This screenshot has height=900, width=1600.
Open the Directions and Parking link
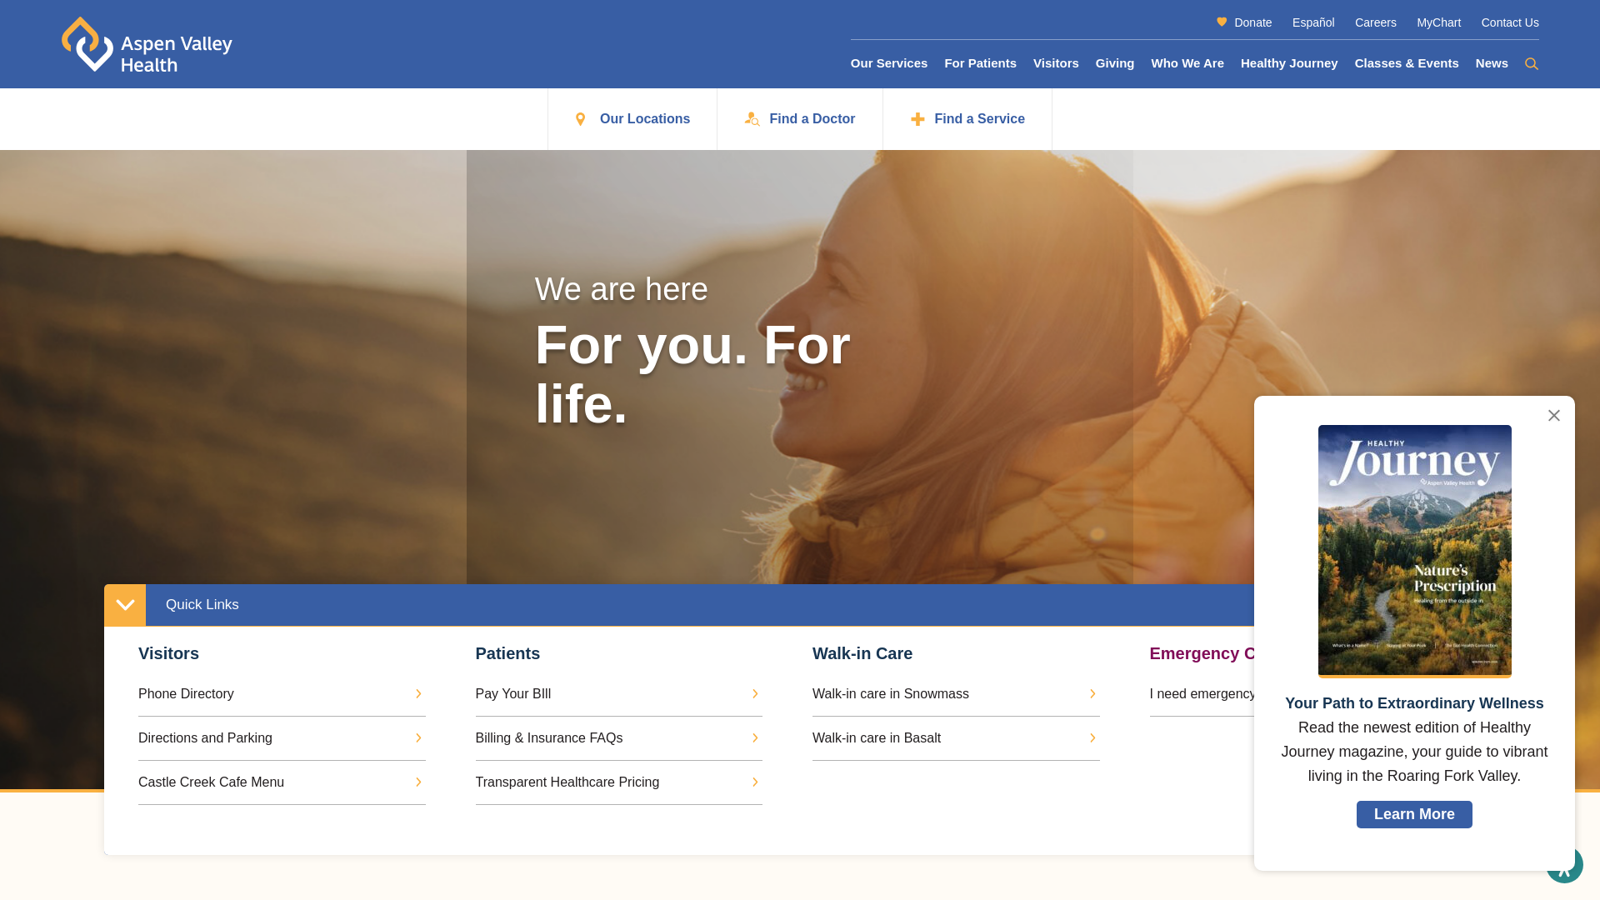pos(205,738)
